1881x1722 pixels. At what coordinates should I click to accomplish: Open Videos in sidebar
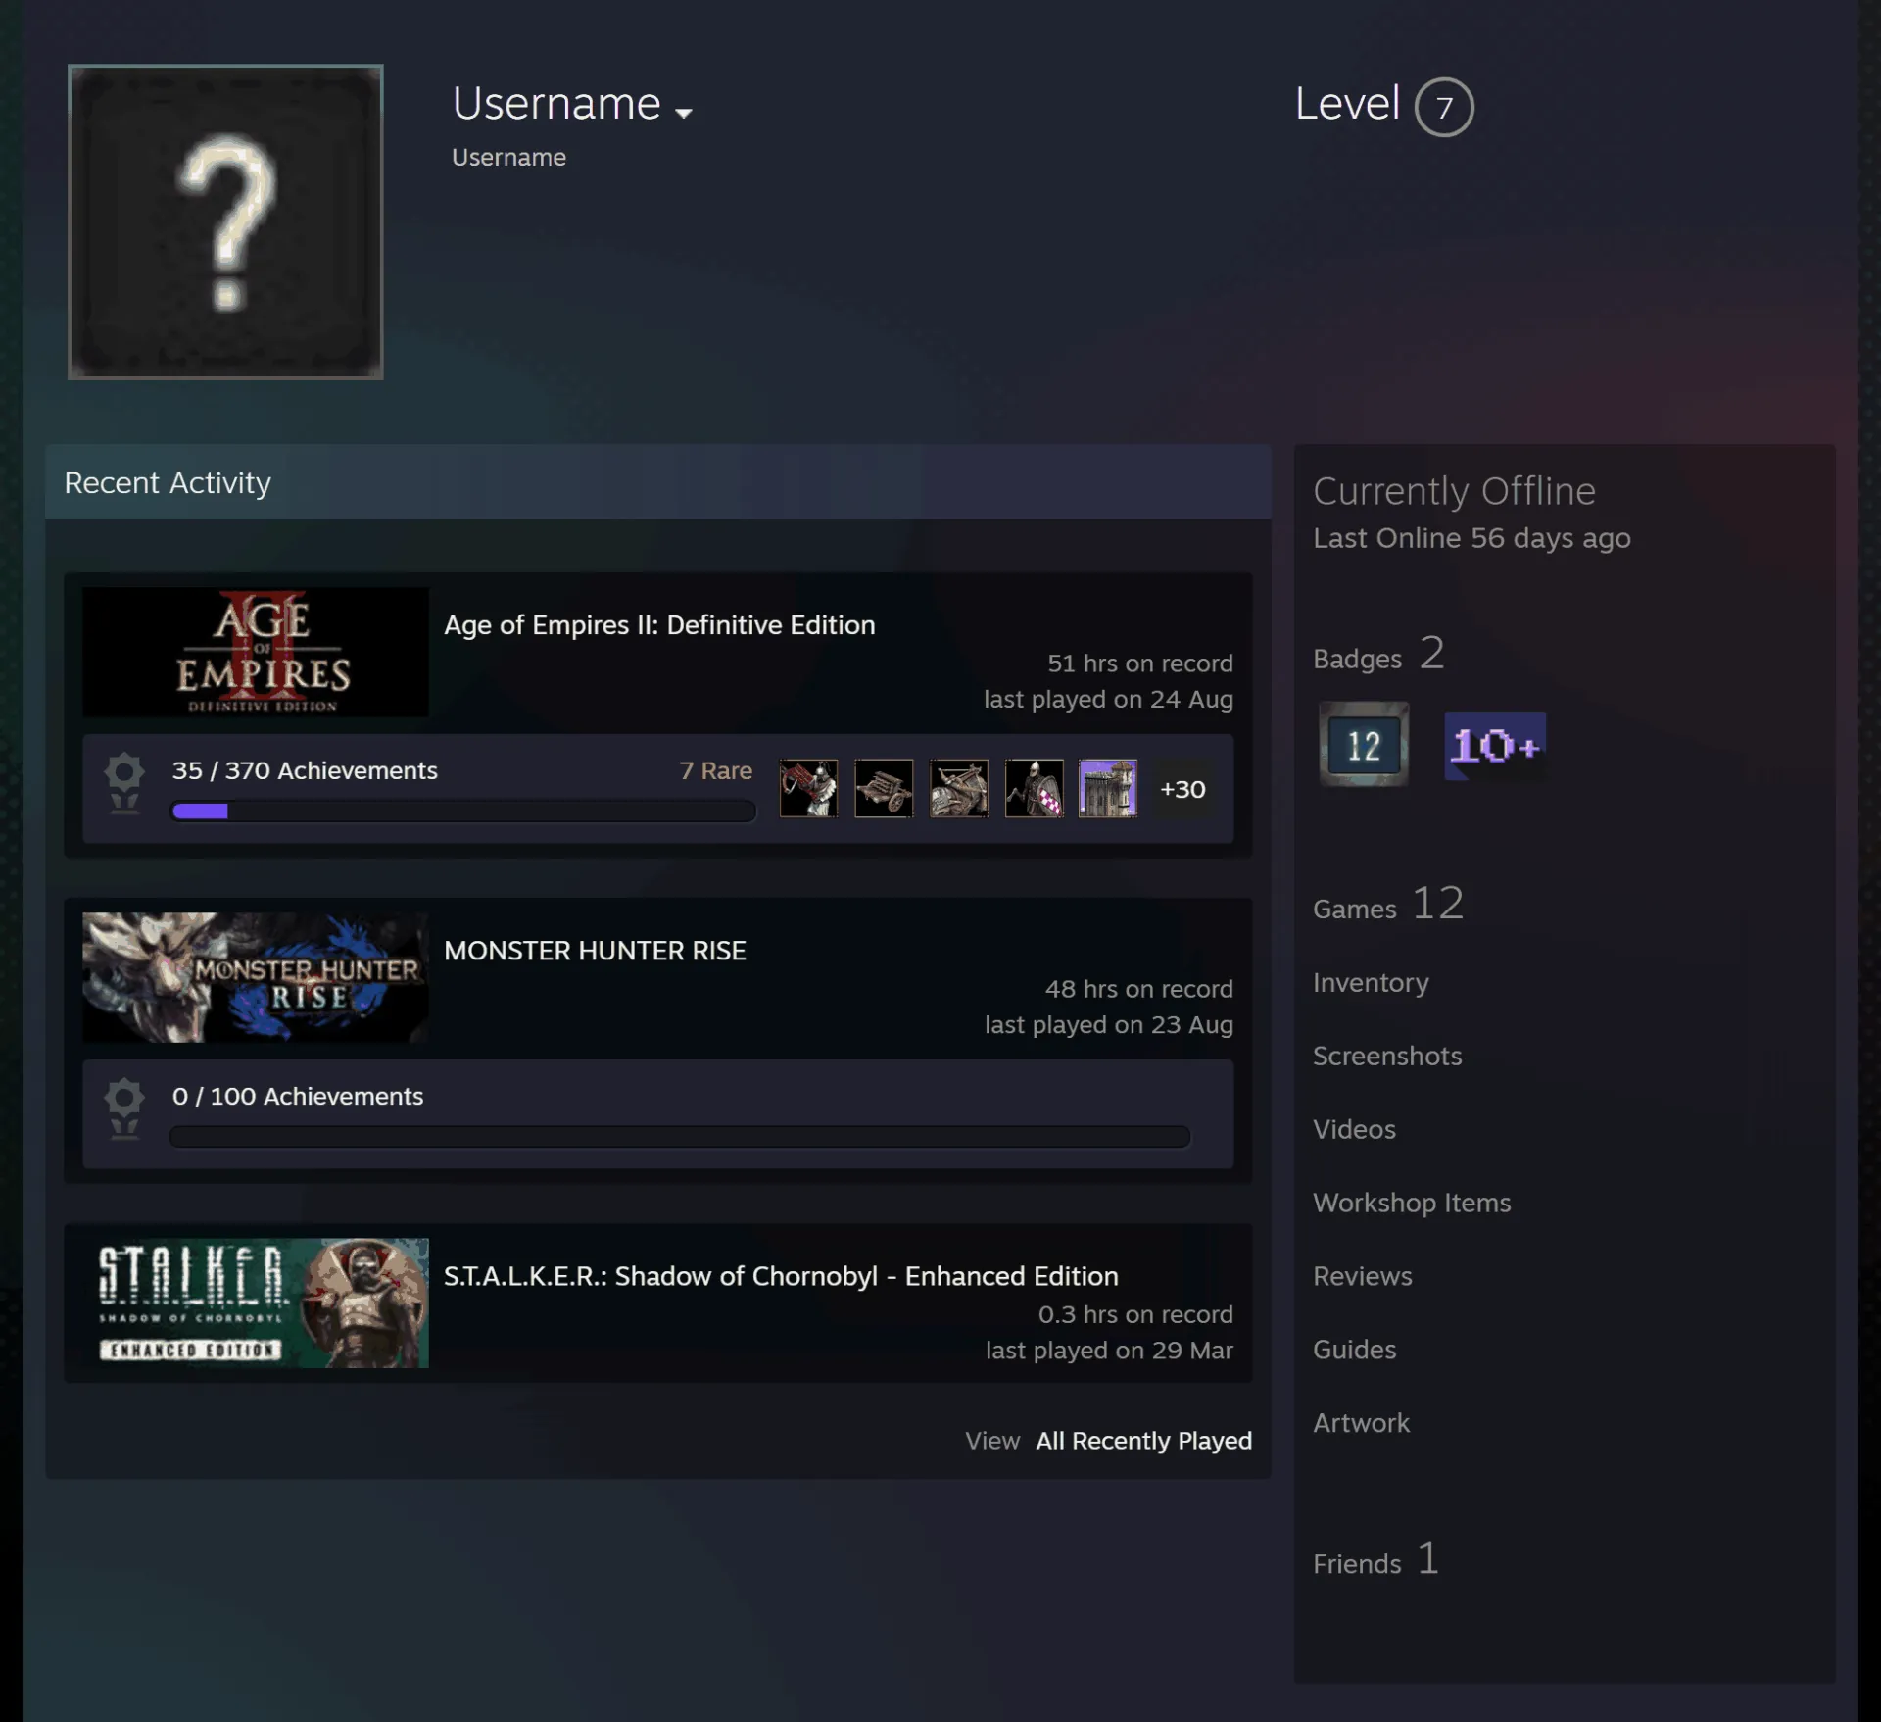[x=1354, y=1129]
